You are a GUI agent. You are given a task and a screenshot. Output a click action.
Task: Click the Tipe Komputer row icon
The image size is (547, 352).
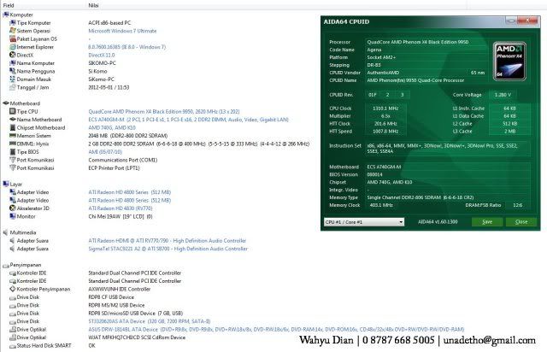13,23
